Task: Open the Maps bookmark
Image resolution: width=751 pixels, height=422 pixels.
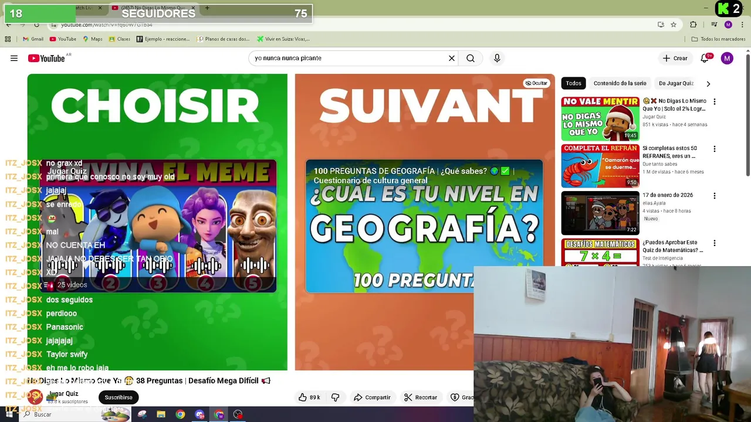Action: pyautogui.click(x=93, y=39)
